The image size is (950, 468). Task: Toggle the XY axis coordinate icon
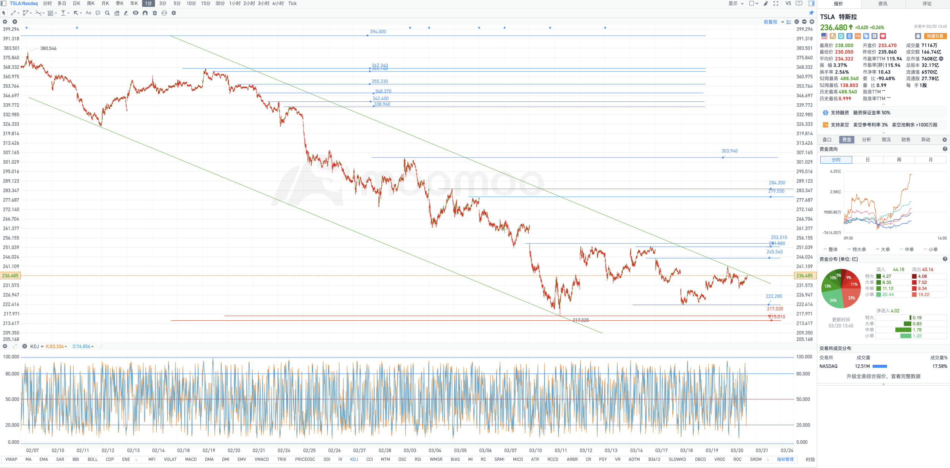789,22
